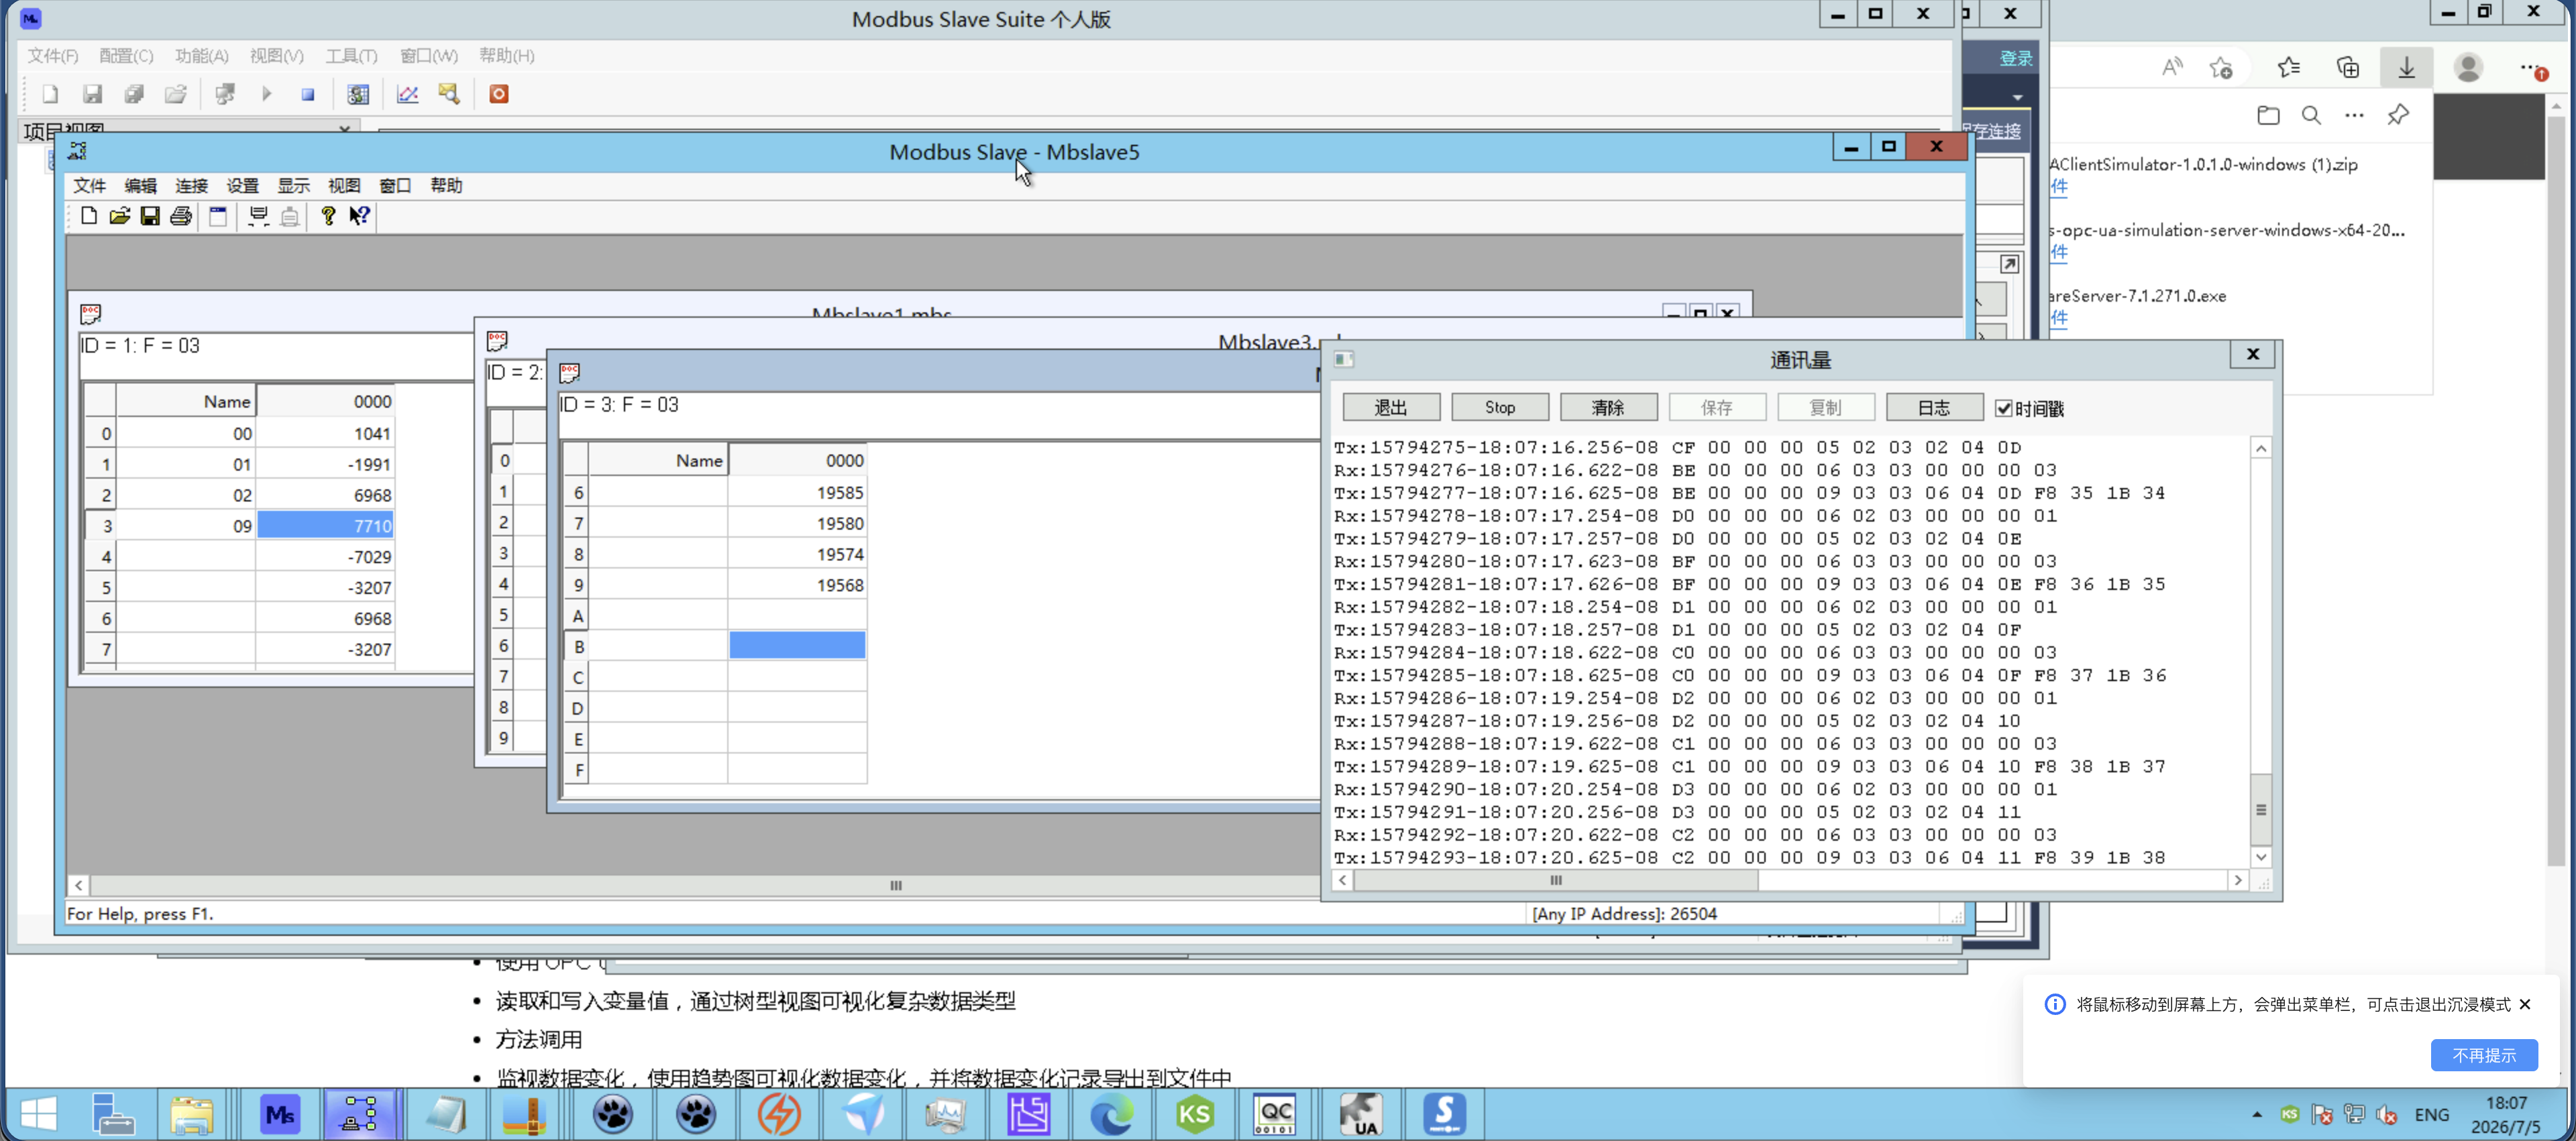The width and height of the screenshot is (2576, 1141).
Task: Click search icon in downloads panel
Action: (x=2311, y=115)
